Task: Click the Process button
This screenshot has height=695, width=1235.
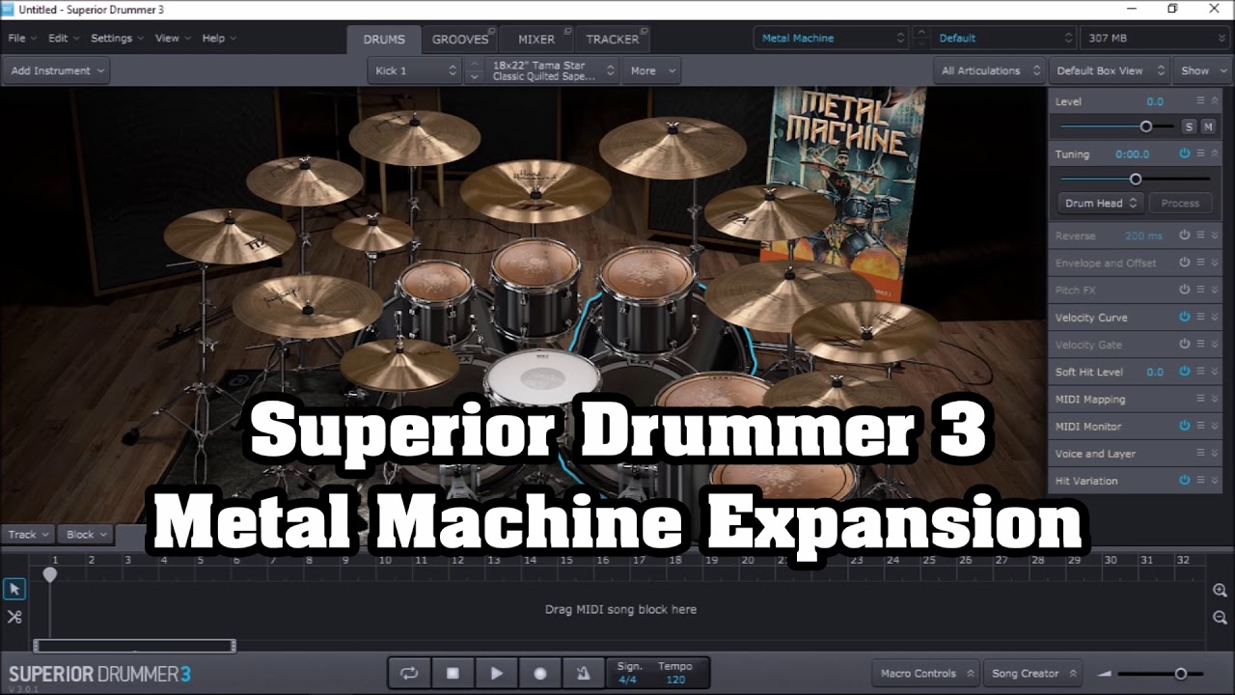Action: point(1180,203)
